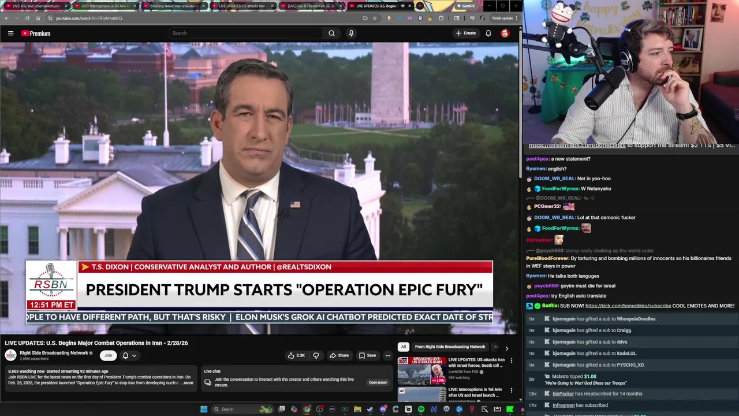This screenshot has width=739, height=416.
Task: Open the 'US STRIKES IRAN' LiveNOW thumbnail
Action: (421, 370)
